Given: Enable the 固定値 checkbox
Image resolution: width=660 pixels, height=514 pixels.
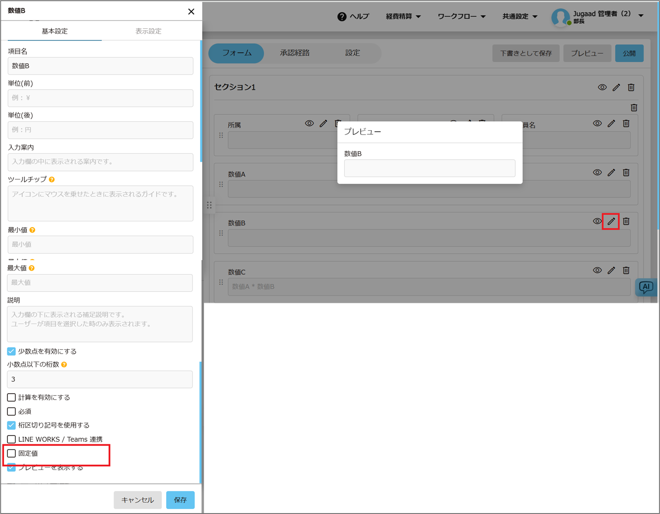Looking at the screenshot, I should 12,453.
